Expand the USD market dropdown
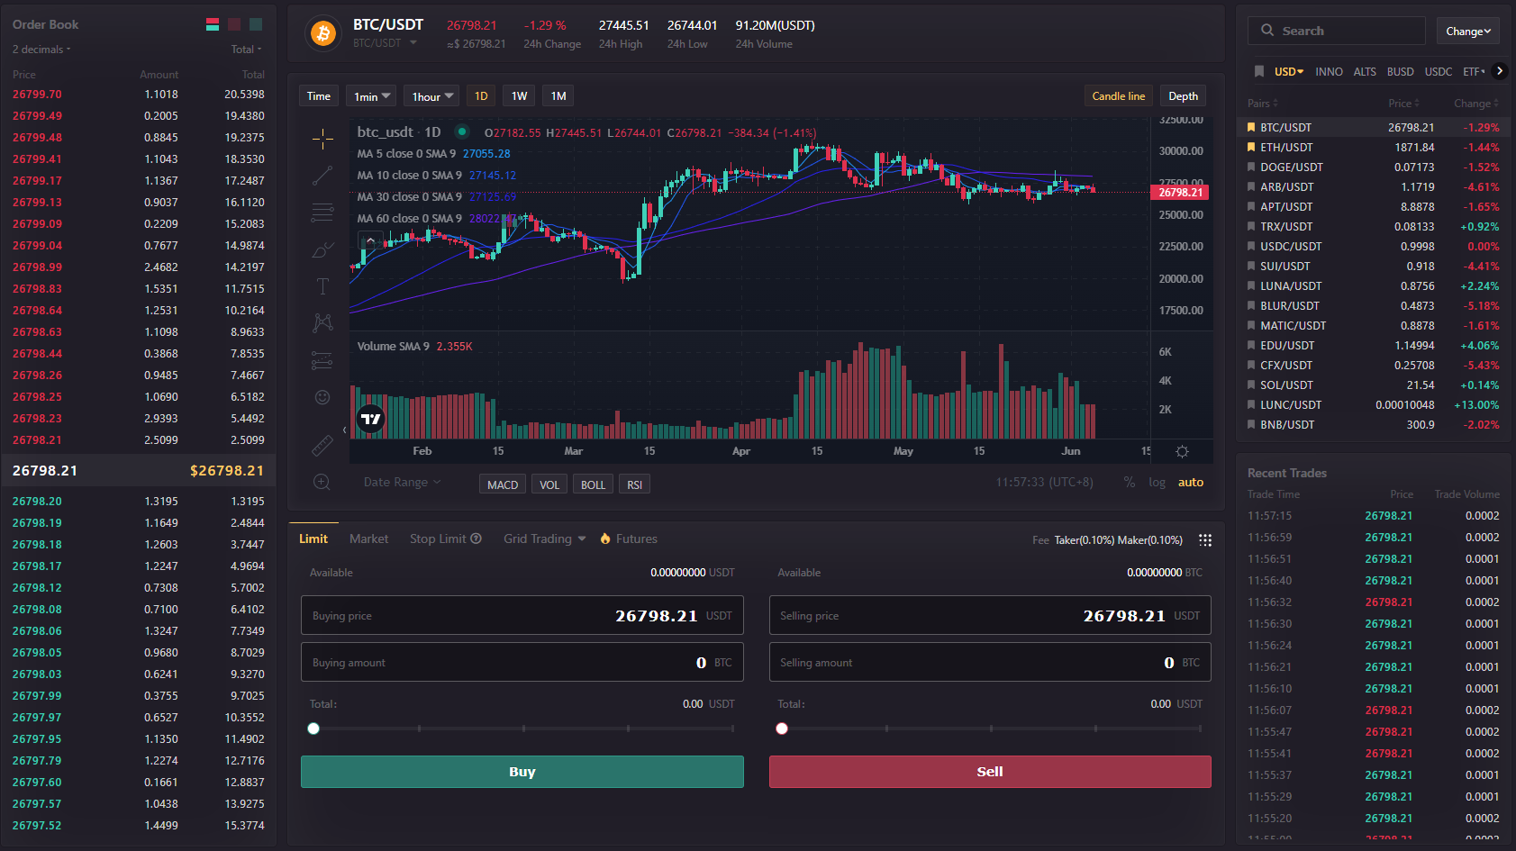Screen dimensions: 1516x851 point(1289,71)
